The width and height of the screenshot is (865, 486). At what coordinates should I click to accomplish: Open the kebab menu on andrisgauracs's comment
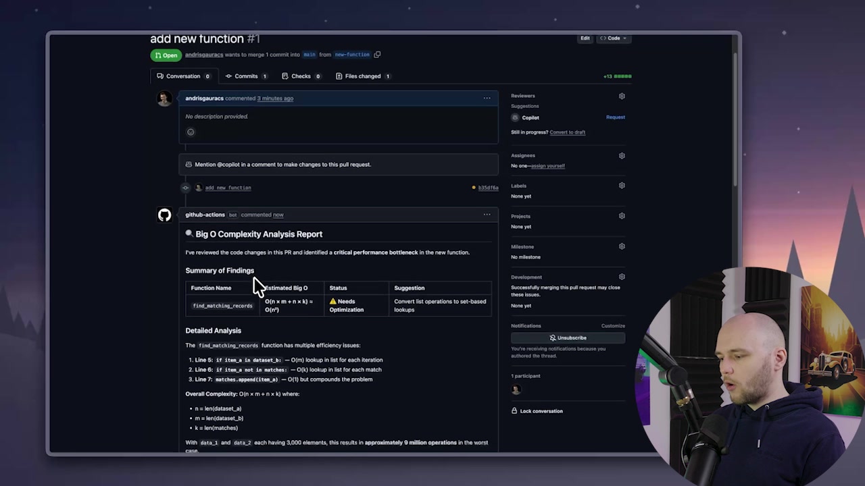[487, 98]
